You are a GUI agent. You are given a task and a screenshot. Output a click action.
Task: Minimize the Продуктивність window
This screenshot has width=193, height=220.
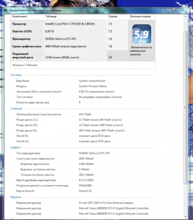click(x=167, y=10)
